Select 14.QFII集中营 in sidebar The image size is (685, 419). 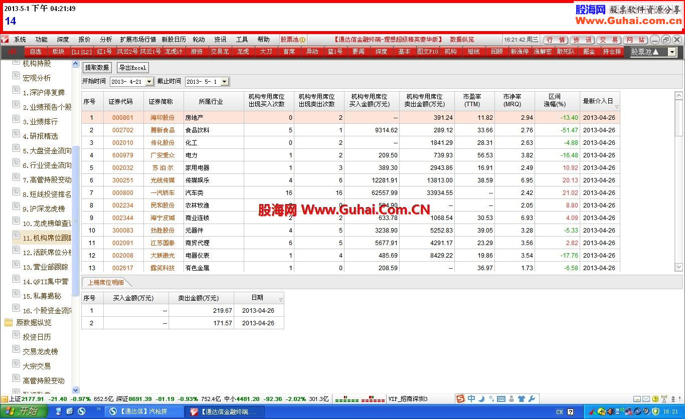(46, 282)
